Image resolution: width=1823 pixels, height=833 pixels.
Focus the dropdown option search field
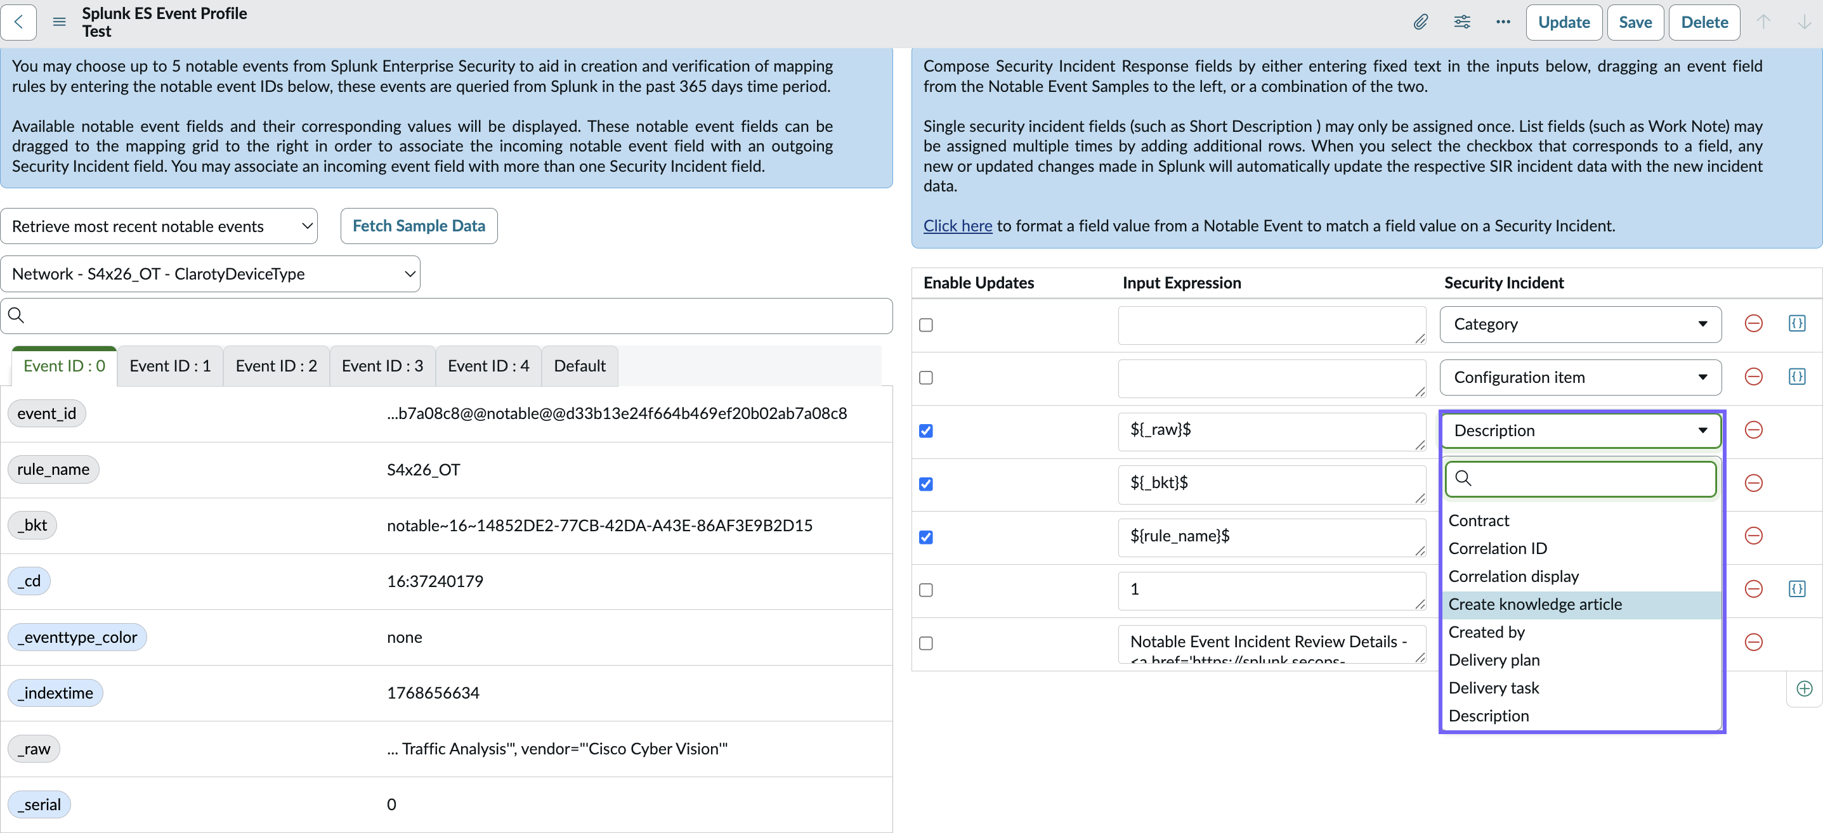pos(1581,479)
